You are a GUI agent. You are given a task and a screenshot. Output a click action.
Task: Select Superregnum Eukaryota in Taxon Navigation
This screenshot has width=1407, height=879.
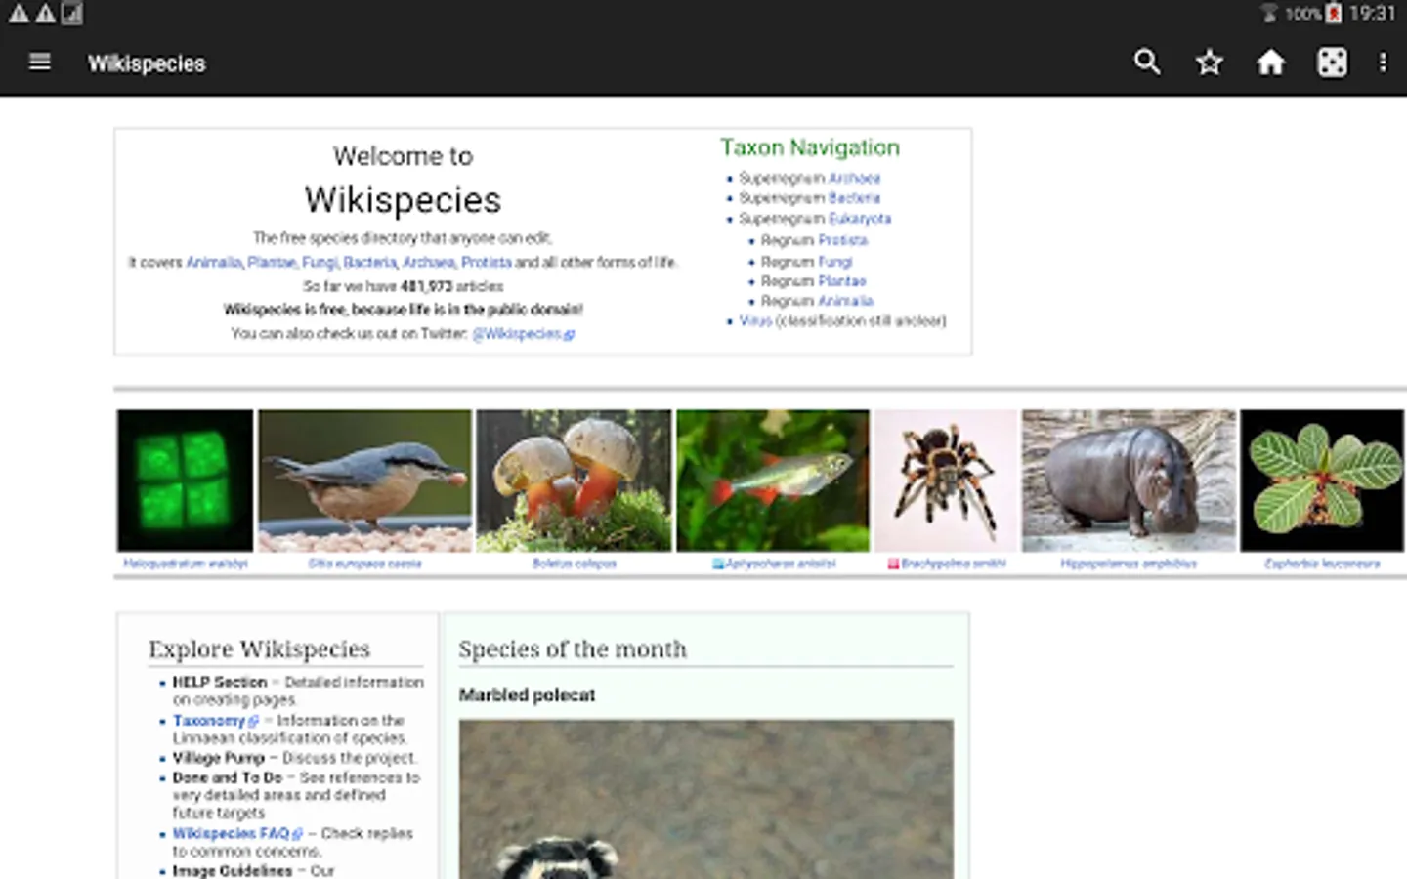860,219
